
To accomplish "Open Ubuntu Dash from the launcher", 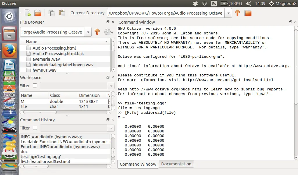I will [x=9, y=16].
